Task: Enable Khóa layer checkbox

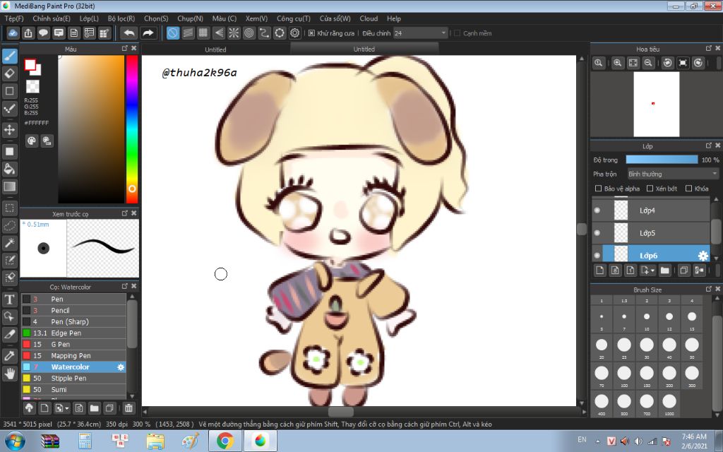Action: (x=689, y=188)
